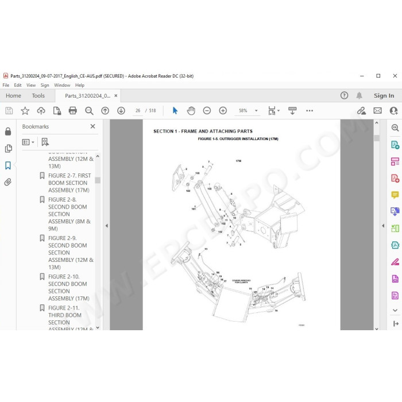
Task: Open Comment tool in right pane
Action: 395,195
